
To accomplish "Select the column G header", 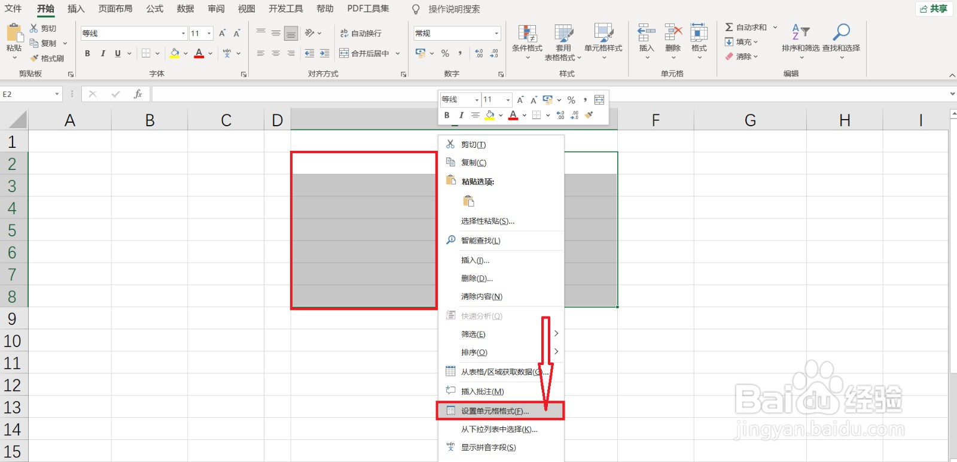I will pos(750,120).
